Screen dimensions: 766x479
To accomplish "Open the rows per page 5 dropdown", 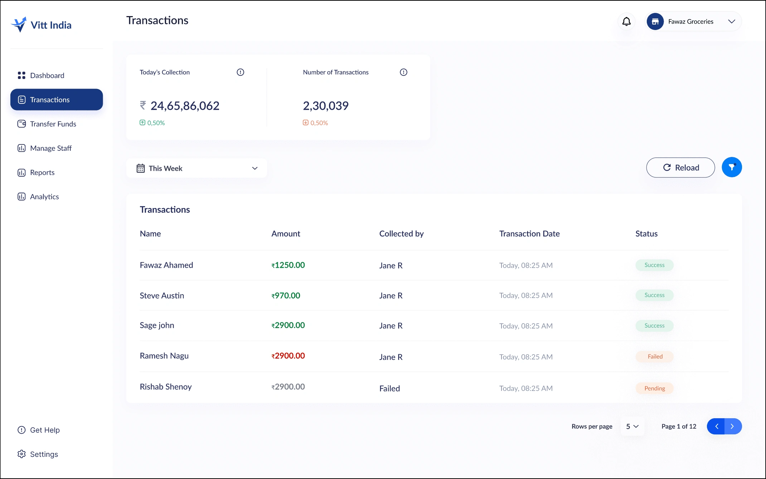I will [x=632, y=426].
